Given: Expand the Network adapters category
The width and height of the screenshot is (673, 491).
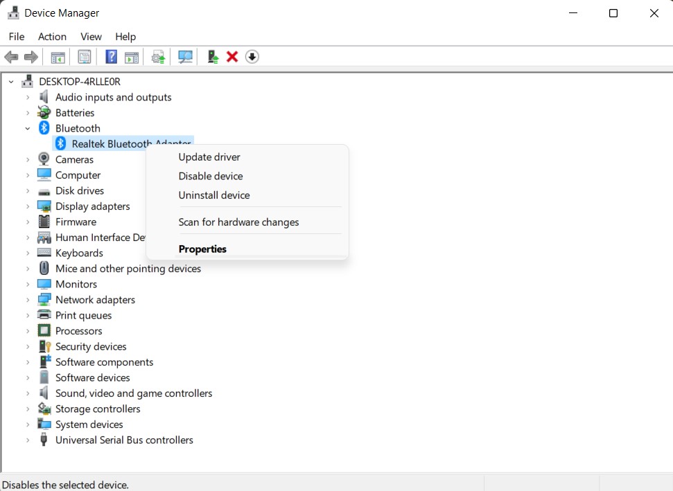Looking at the screenshot, I should 28,299.
